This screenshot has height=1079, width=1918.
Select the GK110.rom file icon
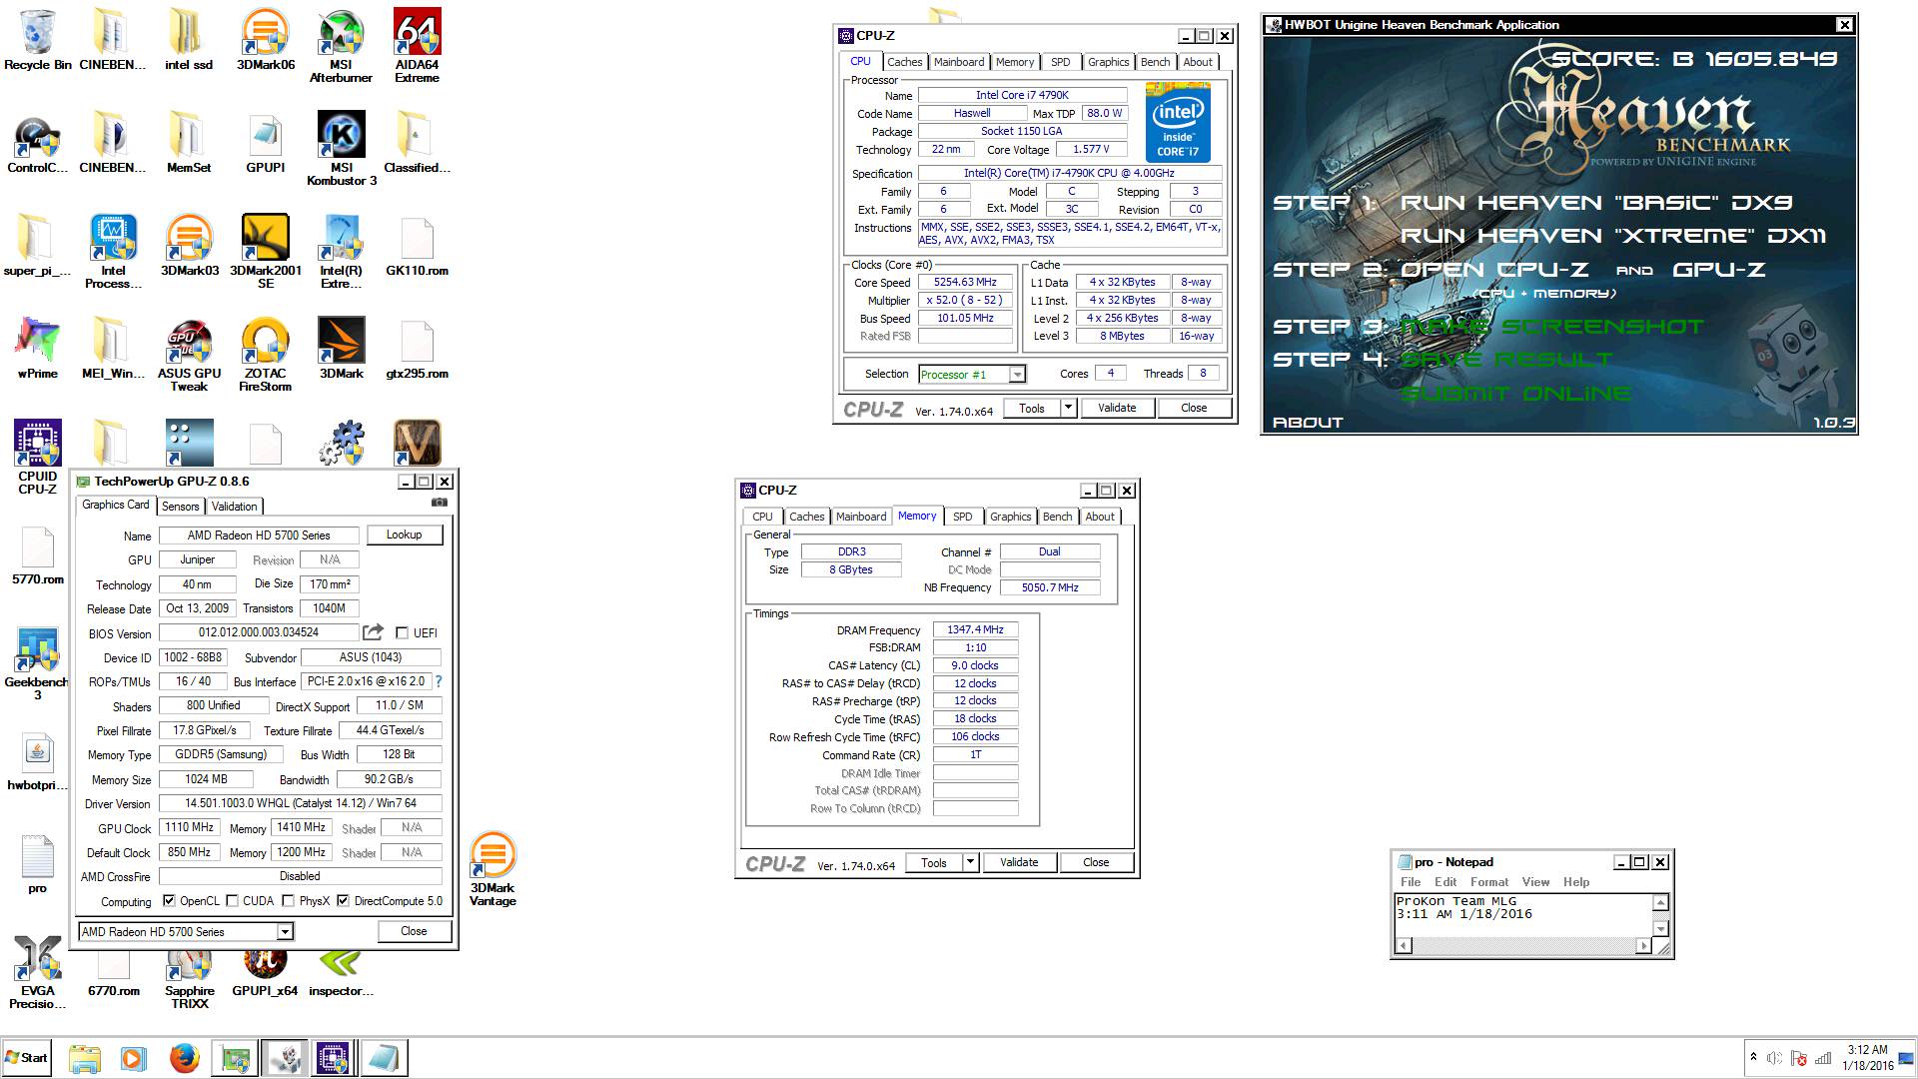[417, 245]
